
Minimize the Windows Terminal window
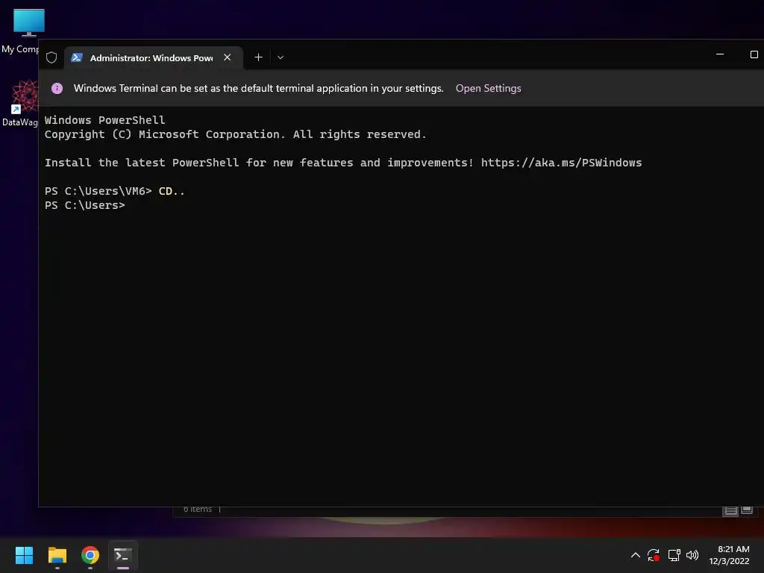pos(720,54)
